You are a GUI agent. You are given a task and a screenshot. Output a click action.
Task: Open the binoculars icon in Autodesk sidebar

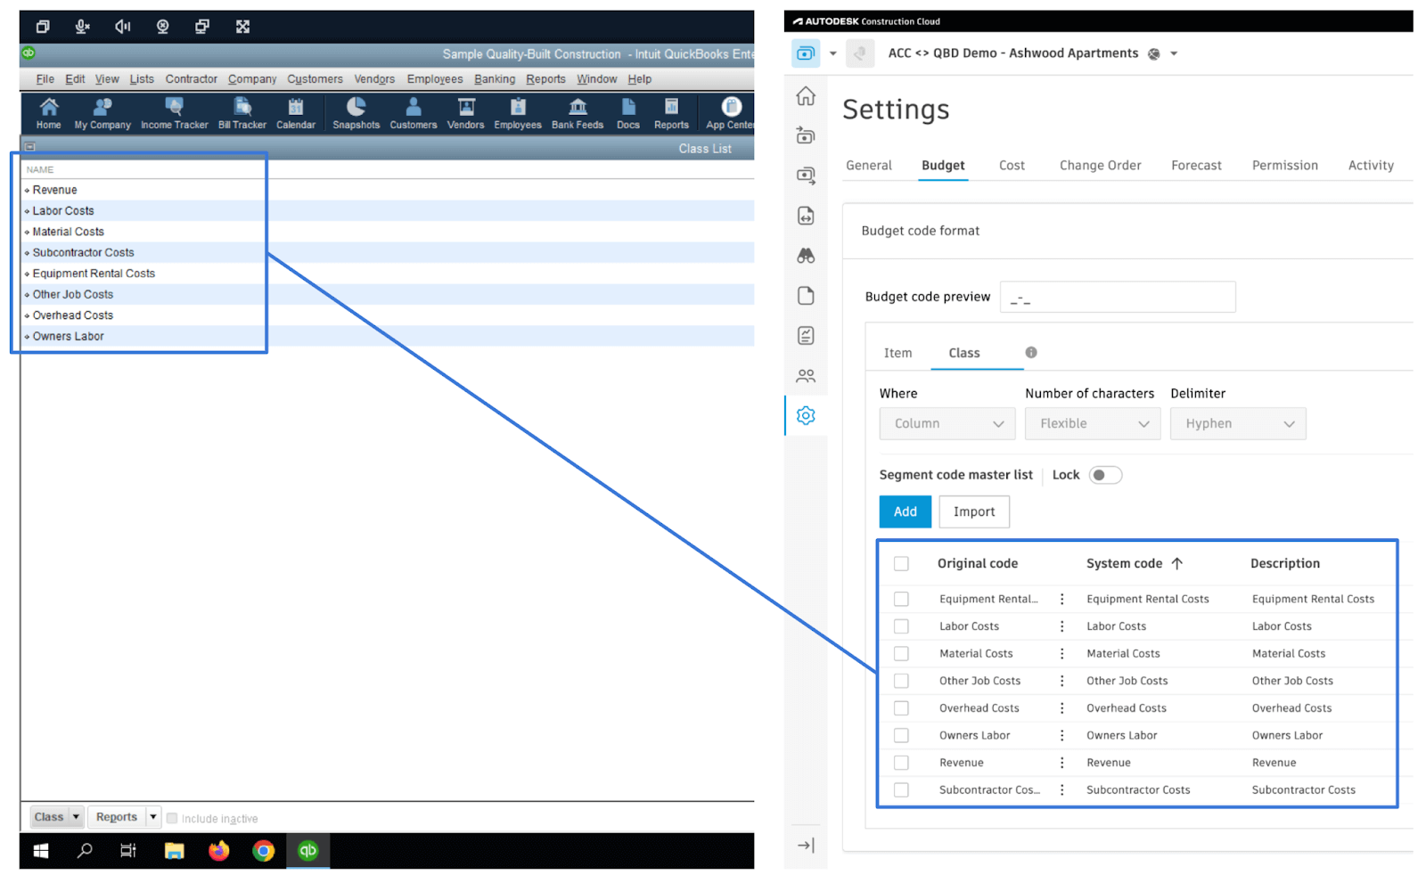point(806,256)
